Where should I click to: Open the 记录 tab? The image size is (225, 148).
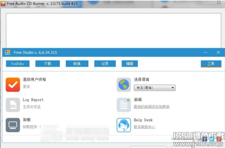(x=105, y=63)
